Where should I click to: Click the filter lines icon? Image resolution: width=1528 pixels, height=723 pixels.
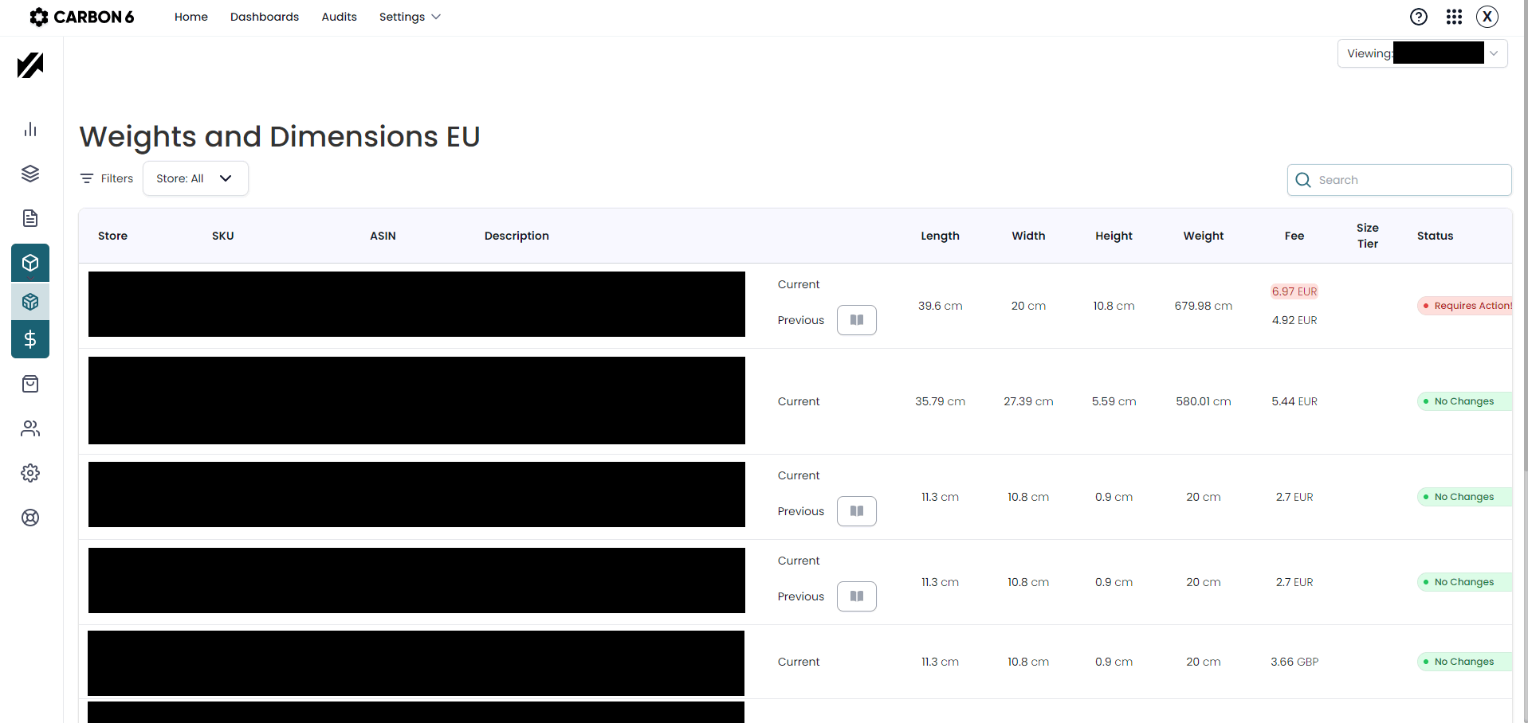(87, 178)
